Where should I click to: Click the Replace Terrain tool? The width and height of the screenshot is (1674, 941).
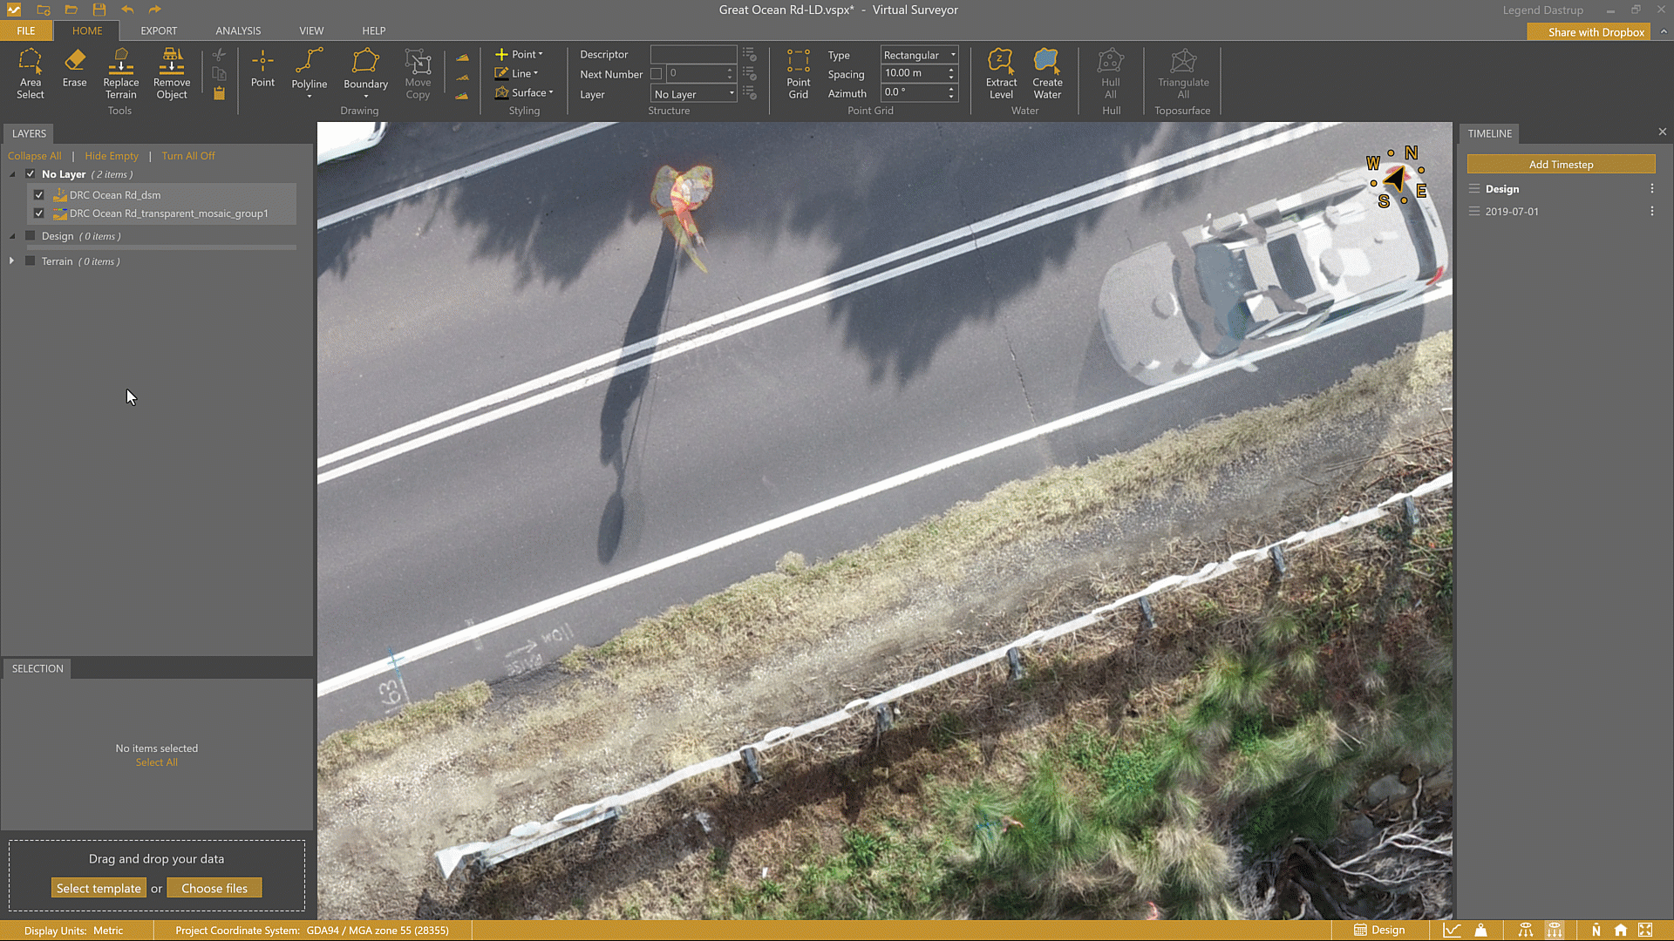[x=120, y=73]
